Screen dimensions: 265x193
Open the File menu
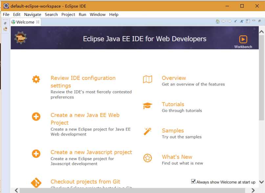(x=6, y=14)
